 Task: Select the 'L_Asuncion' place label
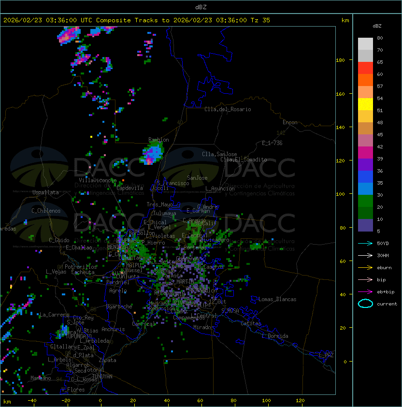tap(220, 189)
